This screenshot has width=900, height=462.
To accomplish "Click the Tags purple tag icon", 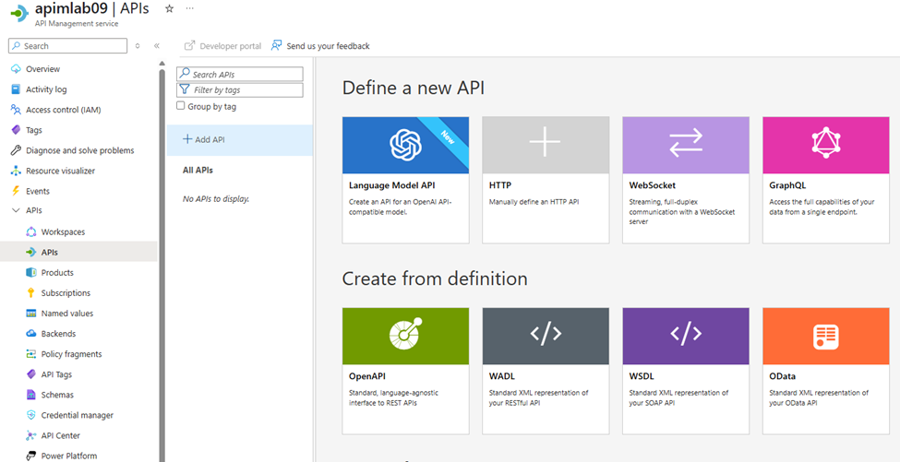I will (x=16, y=130).
